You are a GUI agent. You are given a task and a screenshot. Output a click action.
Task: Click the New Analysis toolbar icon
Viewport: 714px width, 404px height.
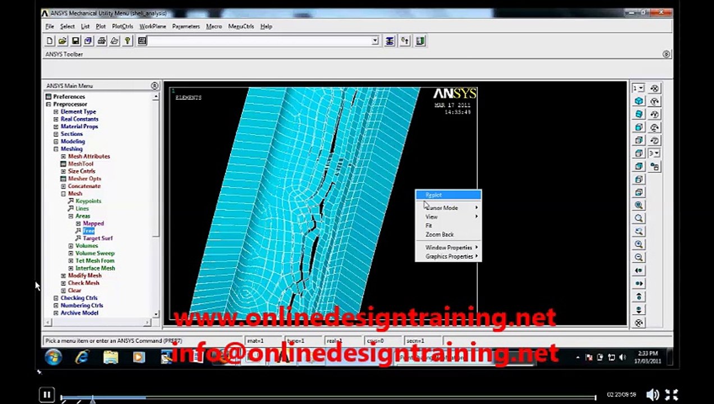[49, 41]
